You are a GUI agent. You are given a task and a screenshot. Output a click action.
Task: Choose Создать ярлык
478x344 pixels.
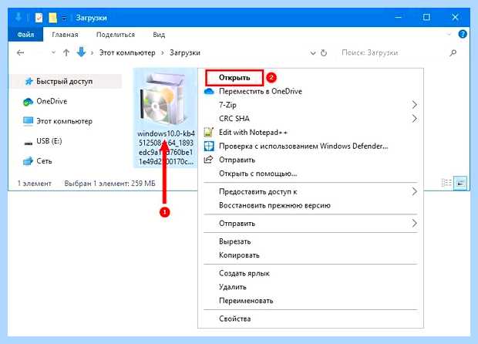(311, 273)
